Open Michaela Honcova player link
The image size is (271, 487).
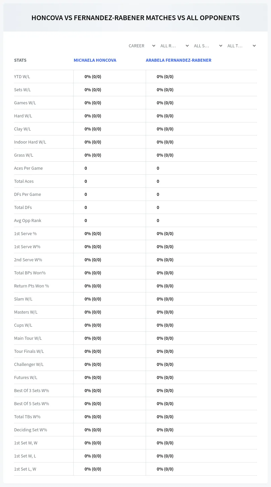coord(95,60)
